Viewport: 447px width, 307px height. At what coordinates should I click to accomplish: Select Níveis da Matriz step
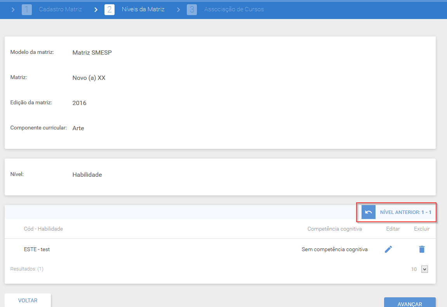coord(143,9)
